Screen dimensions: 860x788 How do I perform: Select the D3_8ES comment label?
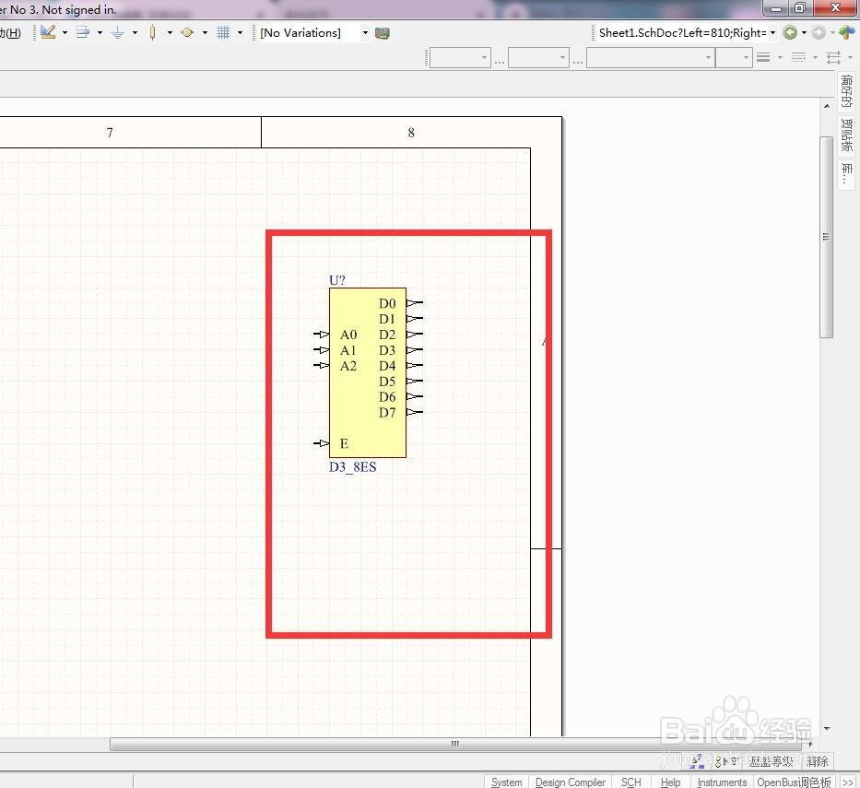click(x=353, y=467)
